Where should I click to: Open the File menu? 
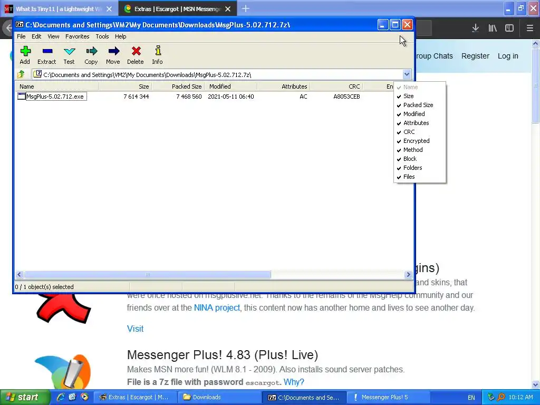point(21,36)
